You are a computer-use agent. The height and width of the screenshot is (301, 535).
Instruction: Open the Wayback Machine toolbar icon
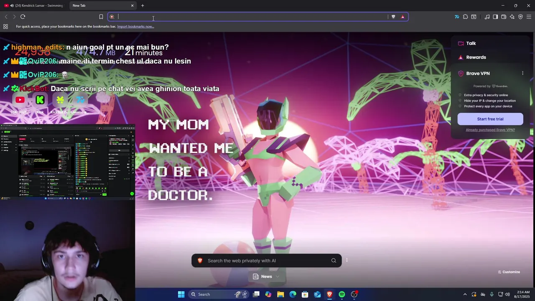point(474,17)
